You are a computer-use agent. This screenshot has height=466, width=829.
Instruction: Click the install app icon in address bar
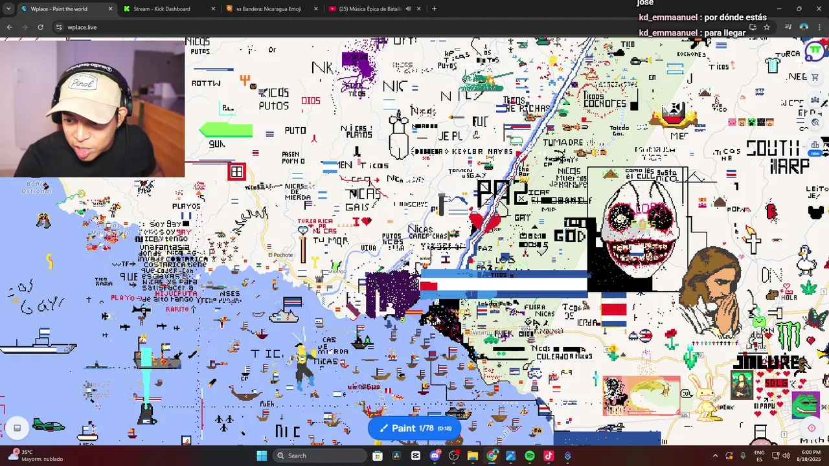pos(753,27)
